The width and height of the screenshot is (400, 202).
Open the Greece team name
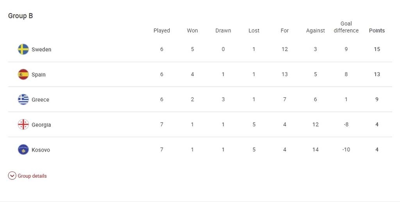click(x=40, y=100)
